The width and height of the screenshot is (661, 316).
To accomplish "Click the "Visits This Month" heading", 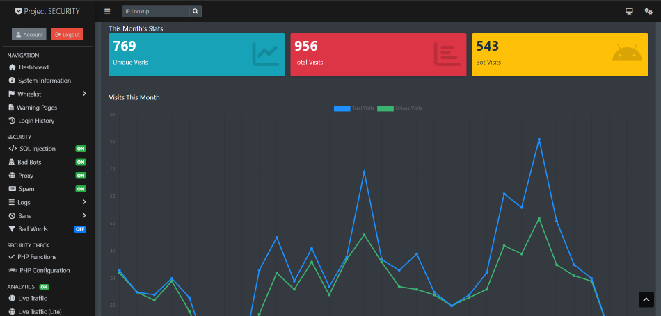I will (134, 97).
